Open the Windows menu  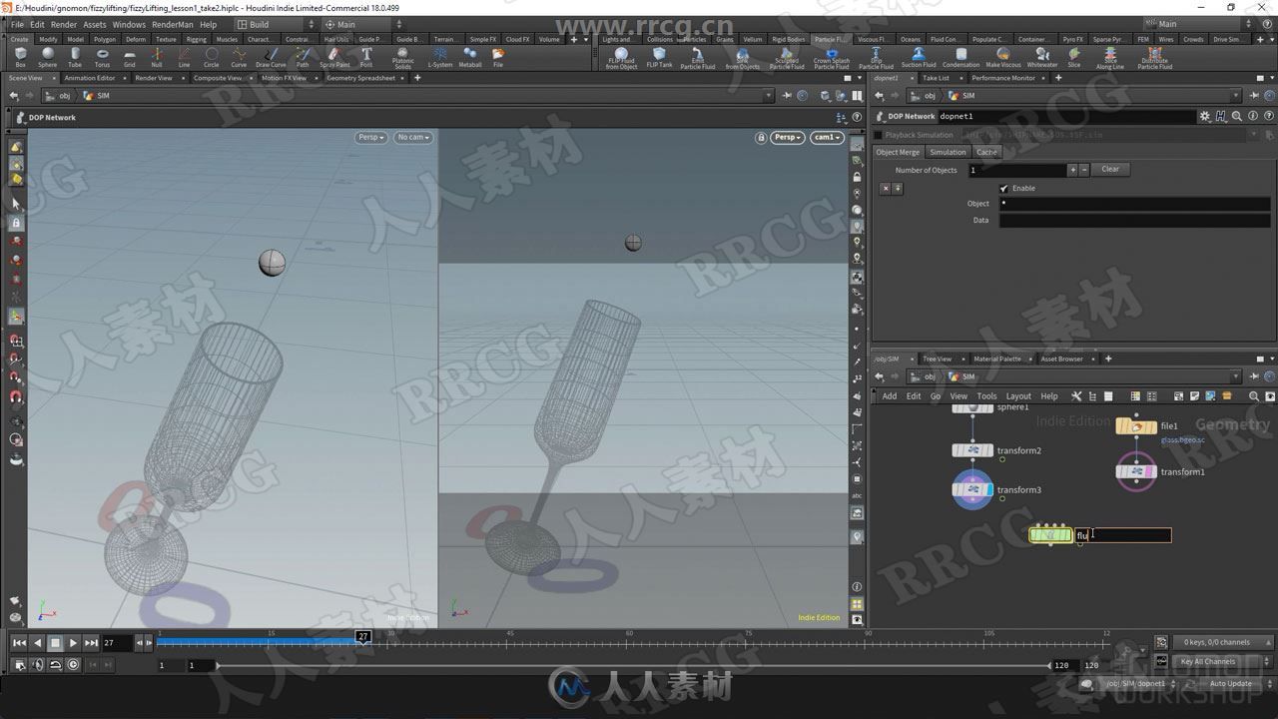(x=129, y=24)
